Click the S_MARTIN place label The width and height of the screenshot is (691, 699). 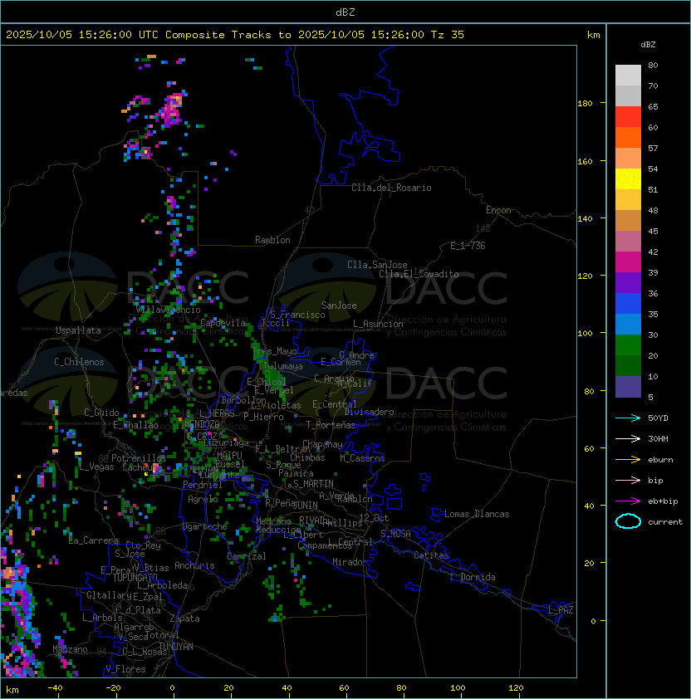click(x=313, y=484)
